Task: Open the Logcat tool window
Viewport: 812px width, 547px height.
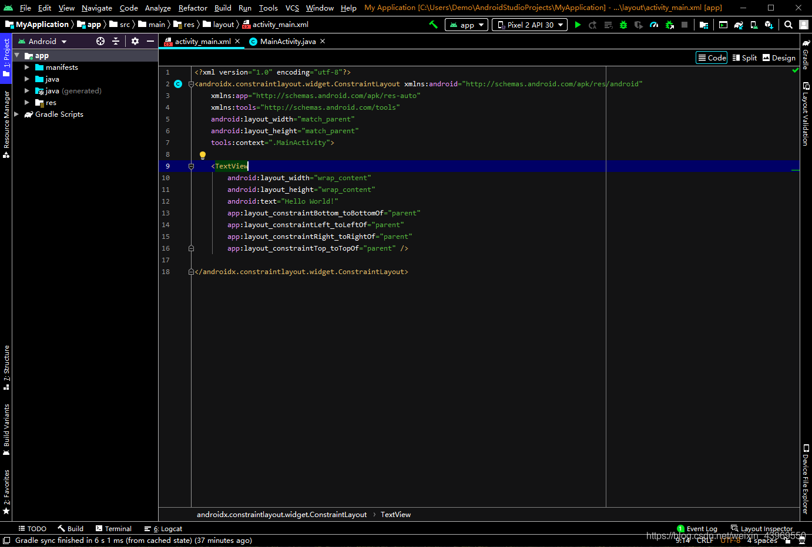Action: pyautogui.click(x=163, y=529)
